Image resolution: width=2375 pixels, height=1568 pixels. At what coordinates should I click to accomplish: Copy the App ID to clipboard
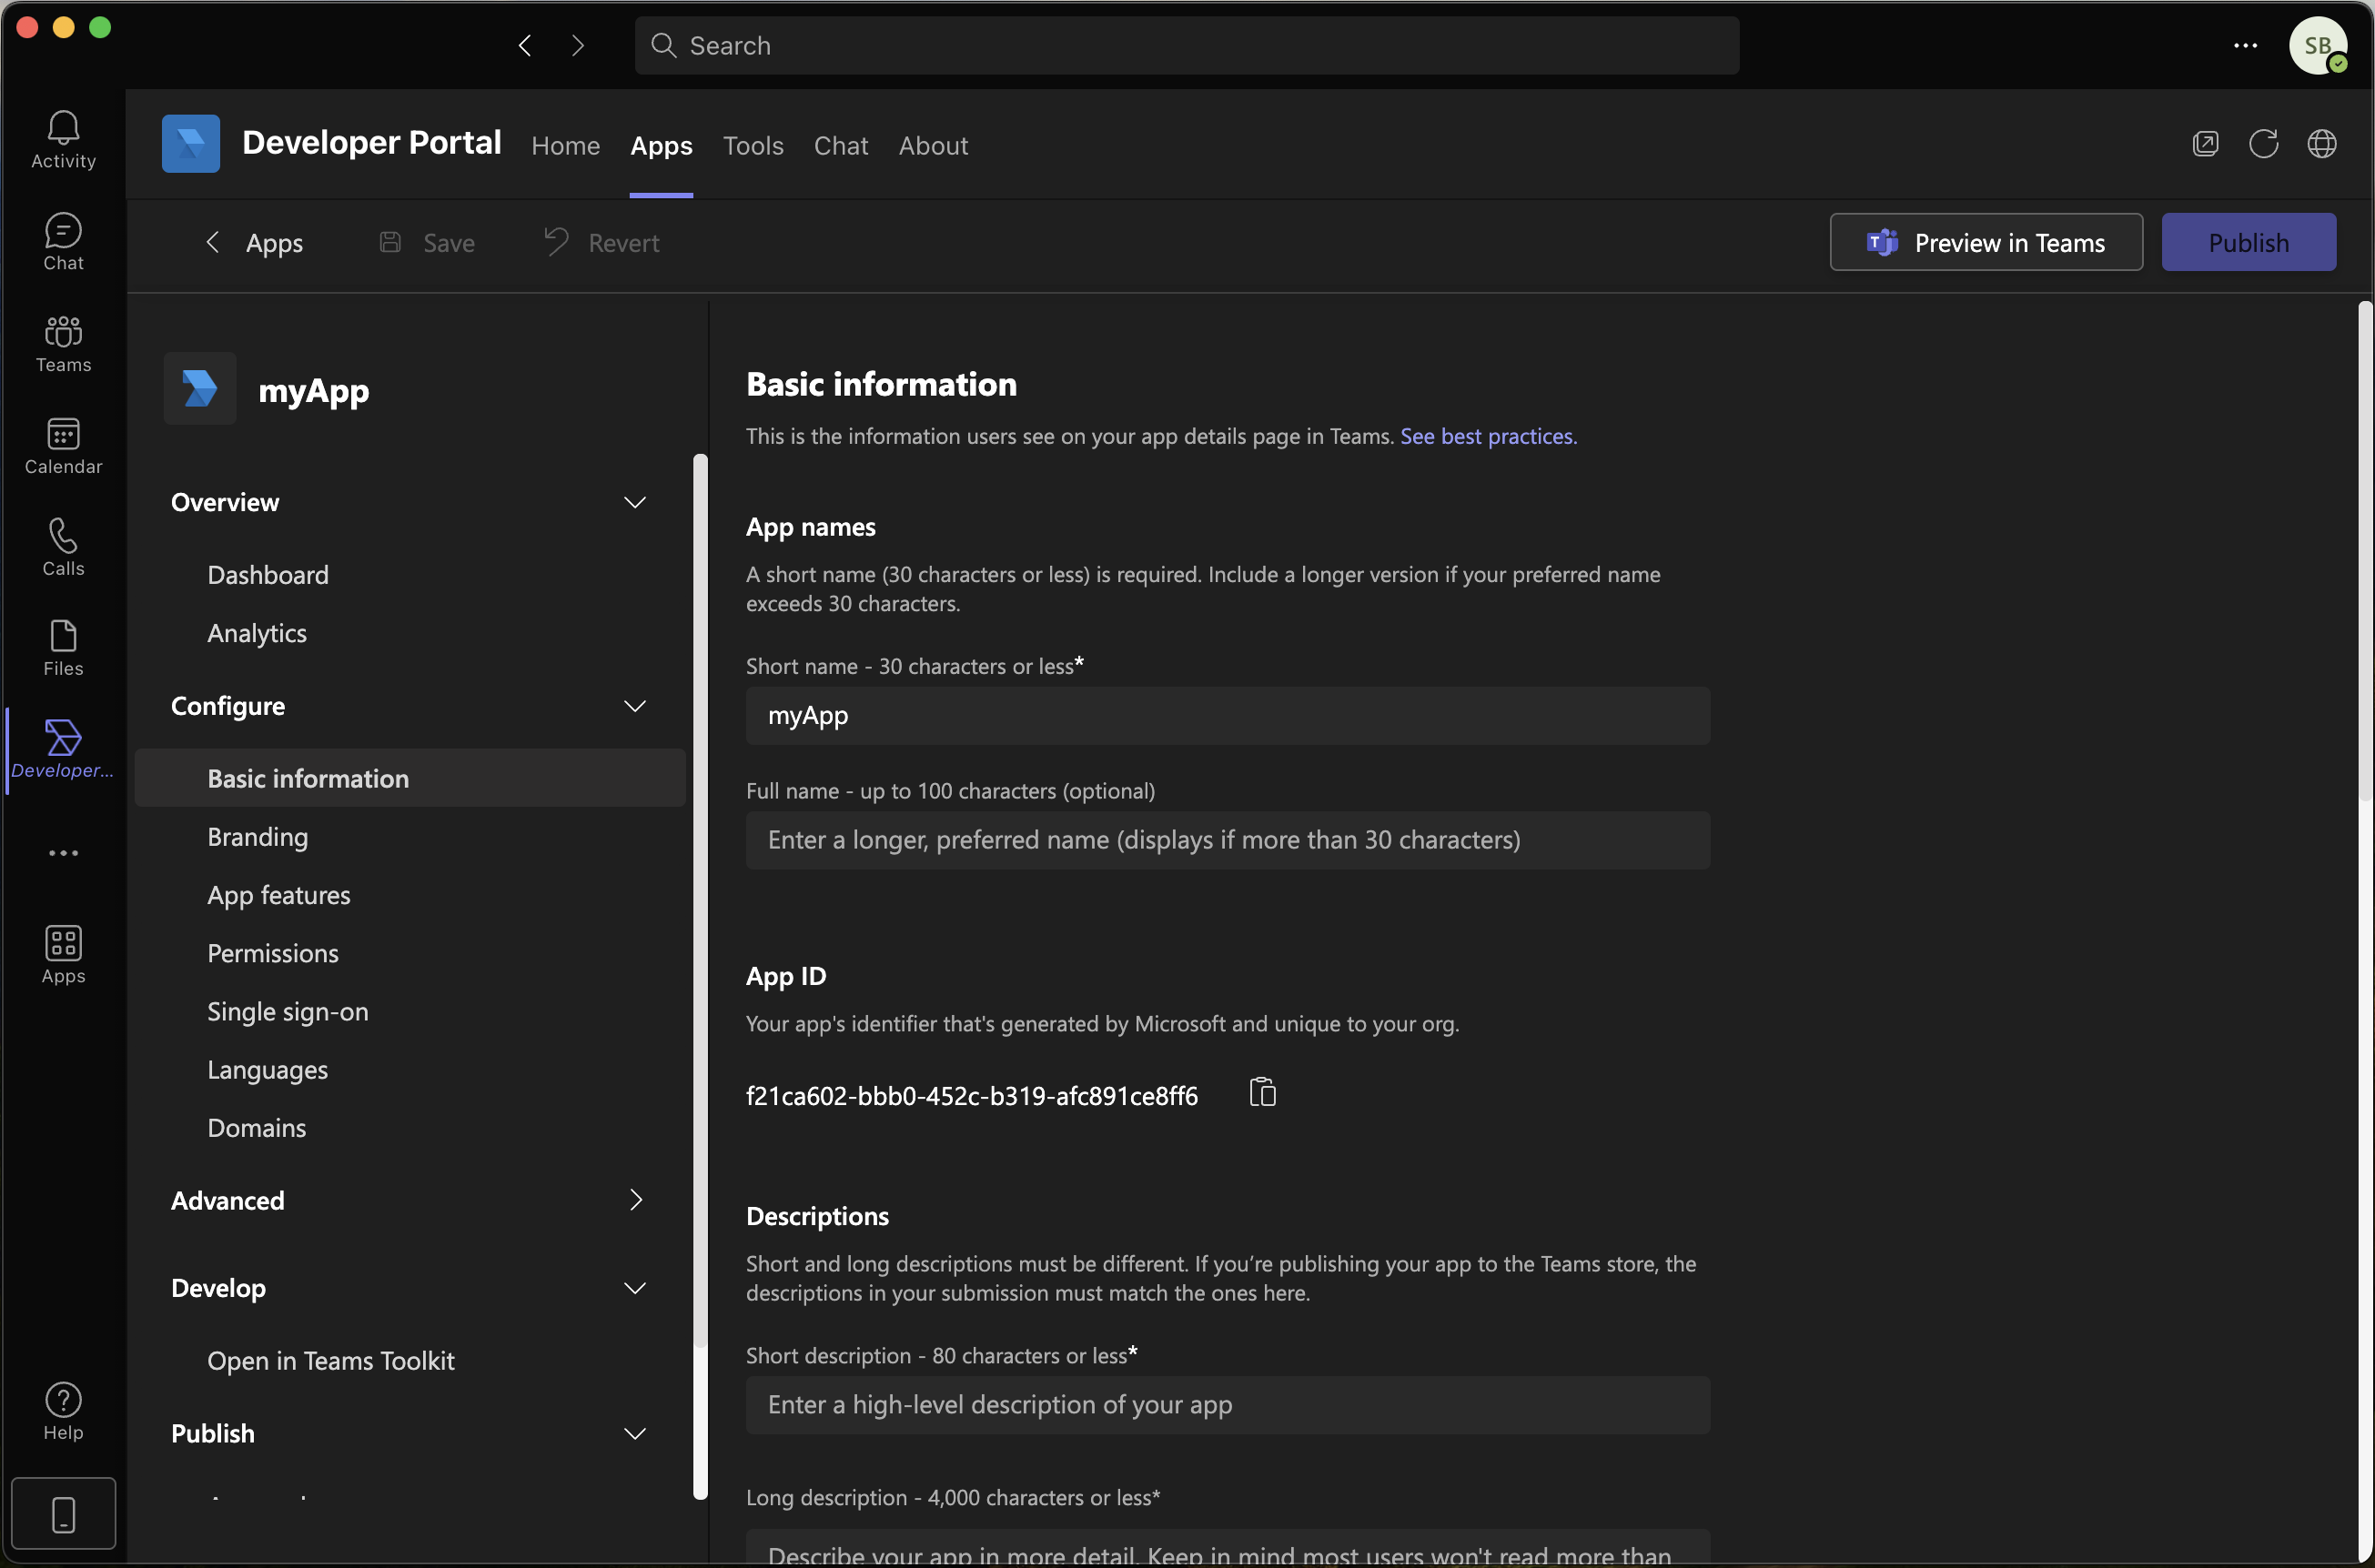point(1262,1092)
